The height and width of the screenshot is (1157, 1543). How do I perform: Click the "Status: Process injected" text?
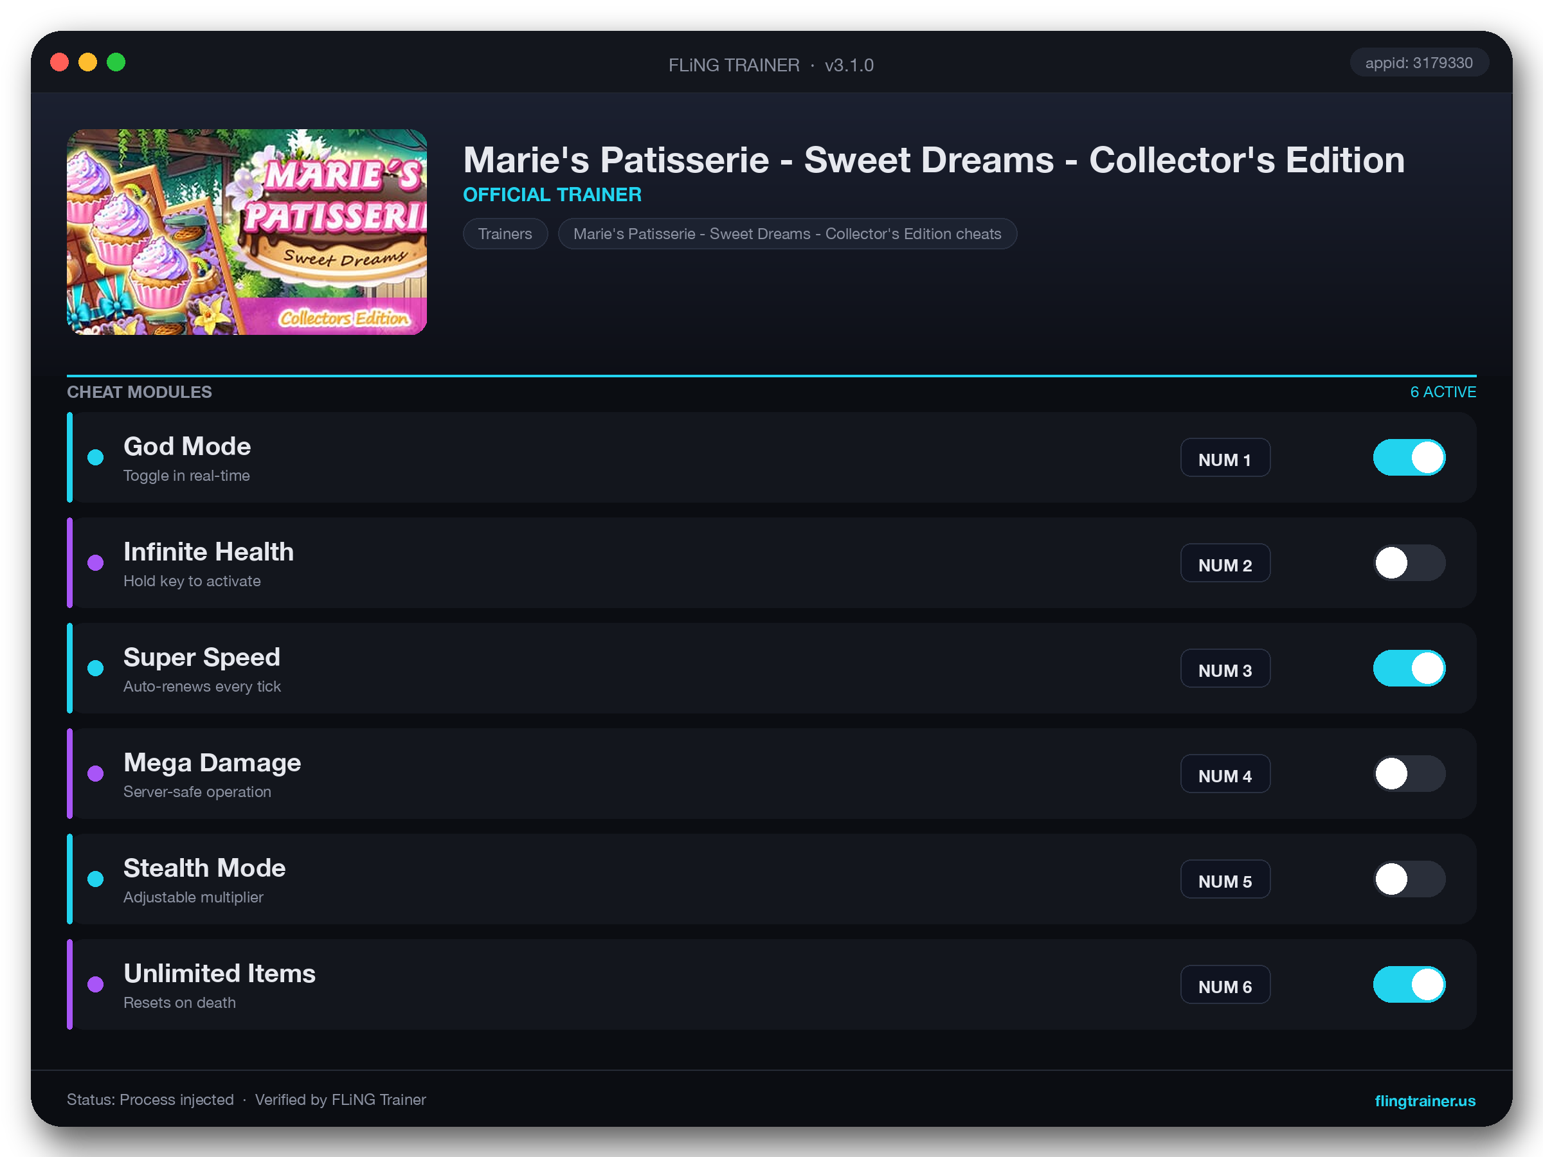[x=150, y=1100]
